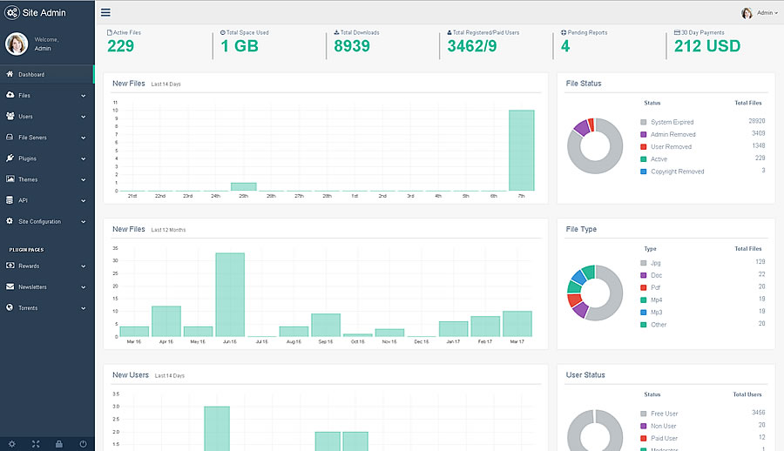Open the Themes sidebar item
The width and height of the screenshot is (784, 451).
point(47,179)
